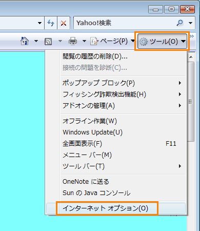This screenshot has height=231, width=200.
Task: Toggle メニュー バー(M)
Action: [x=116, y=155]
